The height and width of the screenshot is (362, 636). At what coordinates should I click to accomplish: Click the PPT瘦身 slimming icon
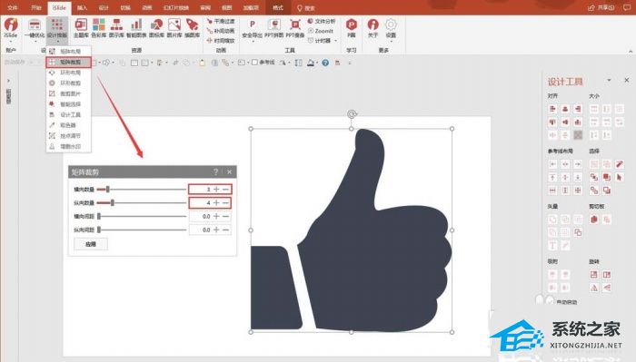[x=295, y=28]
